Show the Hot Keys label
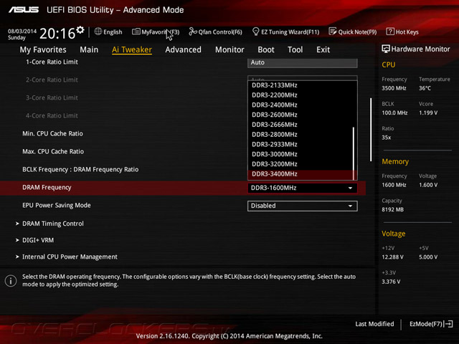 [407, 32]
